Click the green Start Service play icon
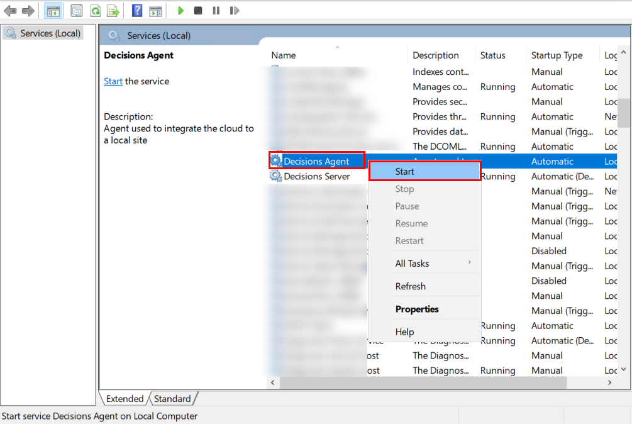632x424 pixels. (x=180, y=11)
